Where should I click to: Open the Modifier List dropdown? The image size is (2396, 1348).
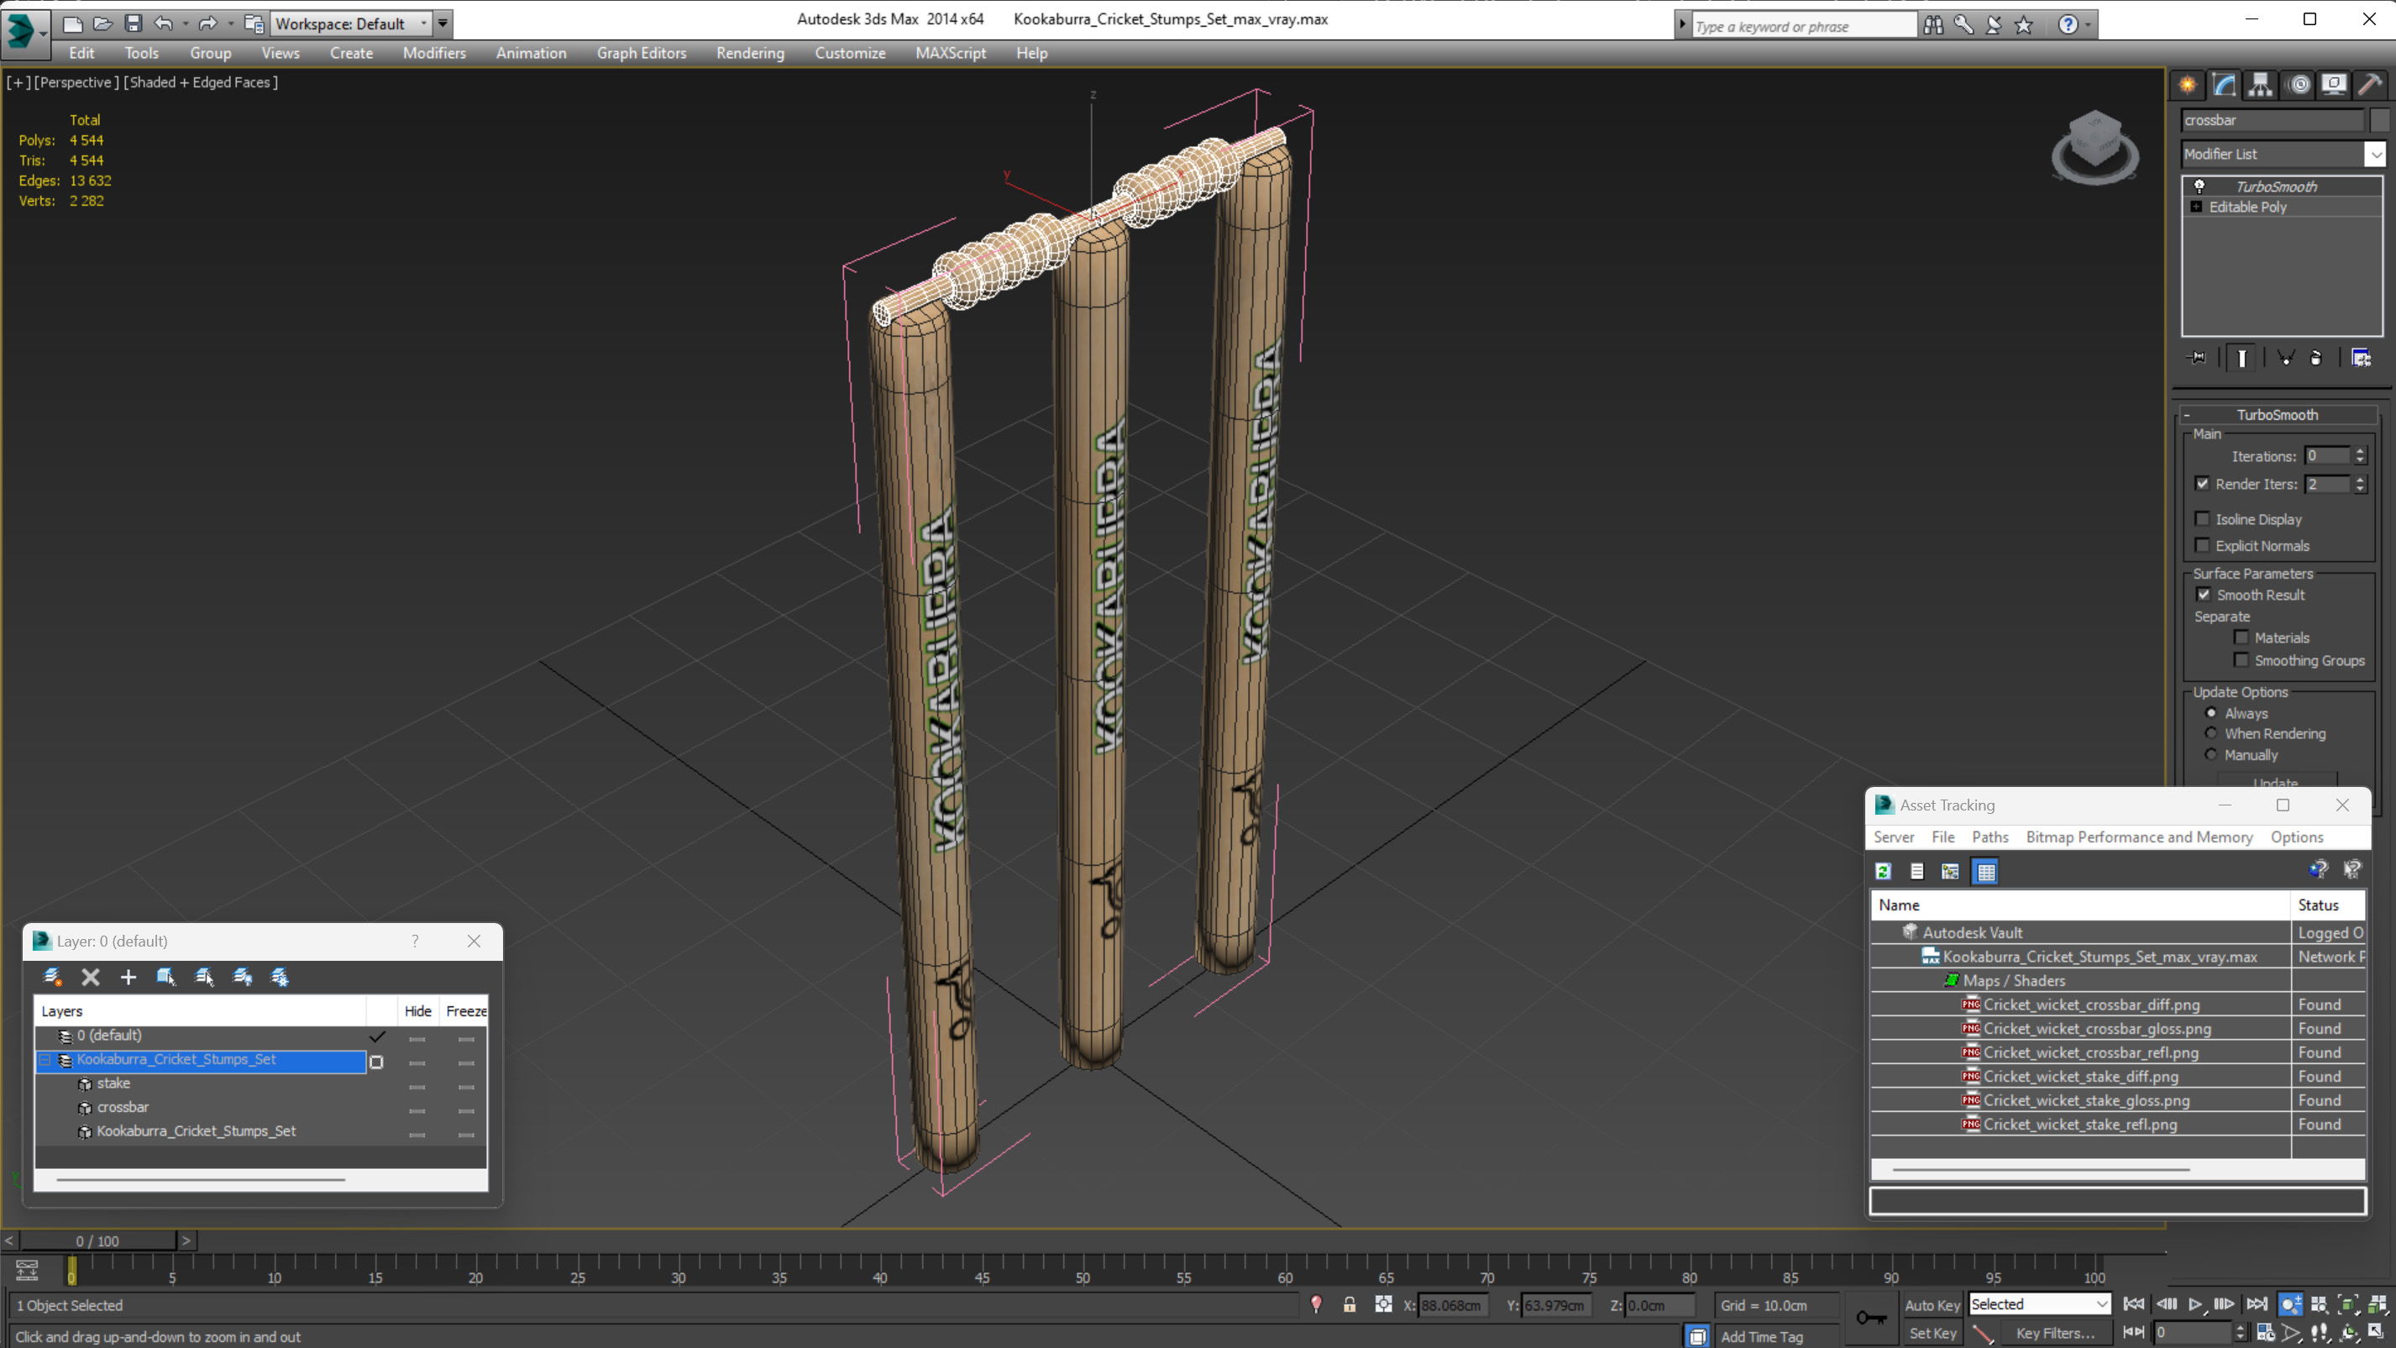2375,154
